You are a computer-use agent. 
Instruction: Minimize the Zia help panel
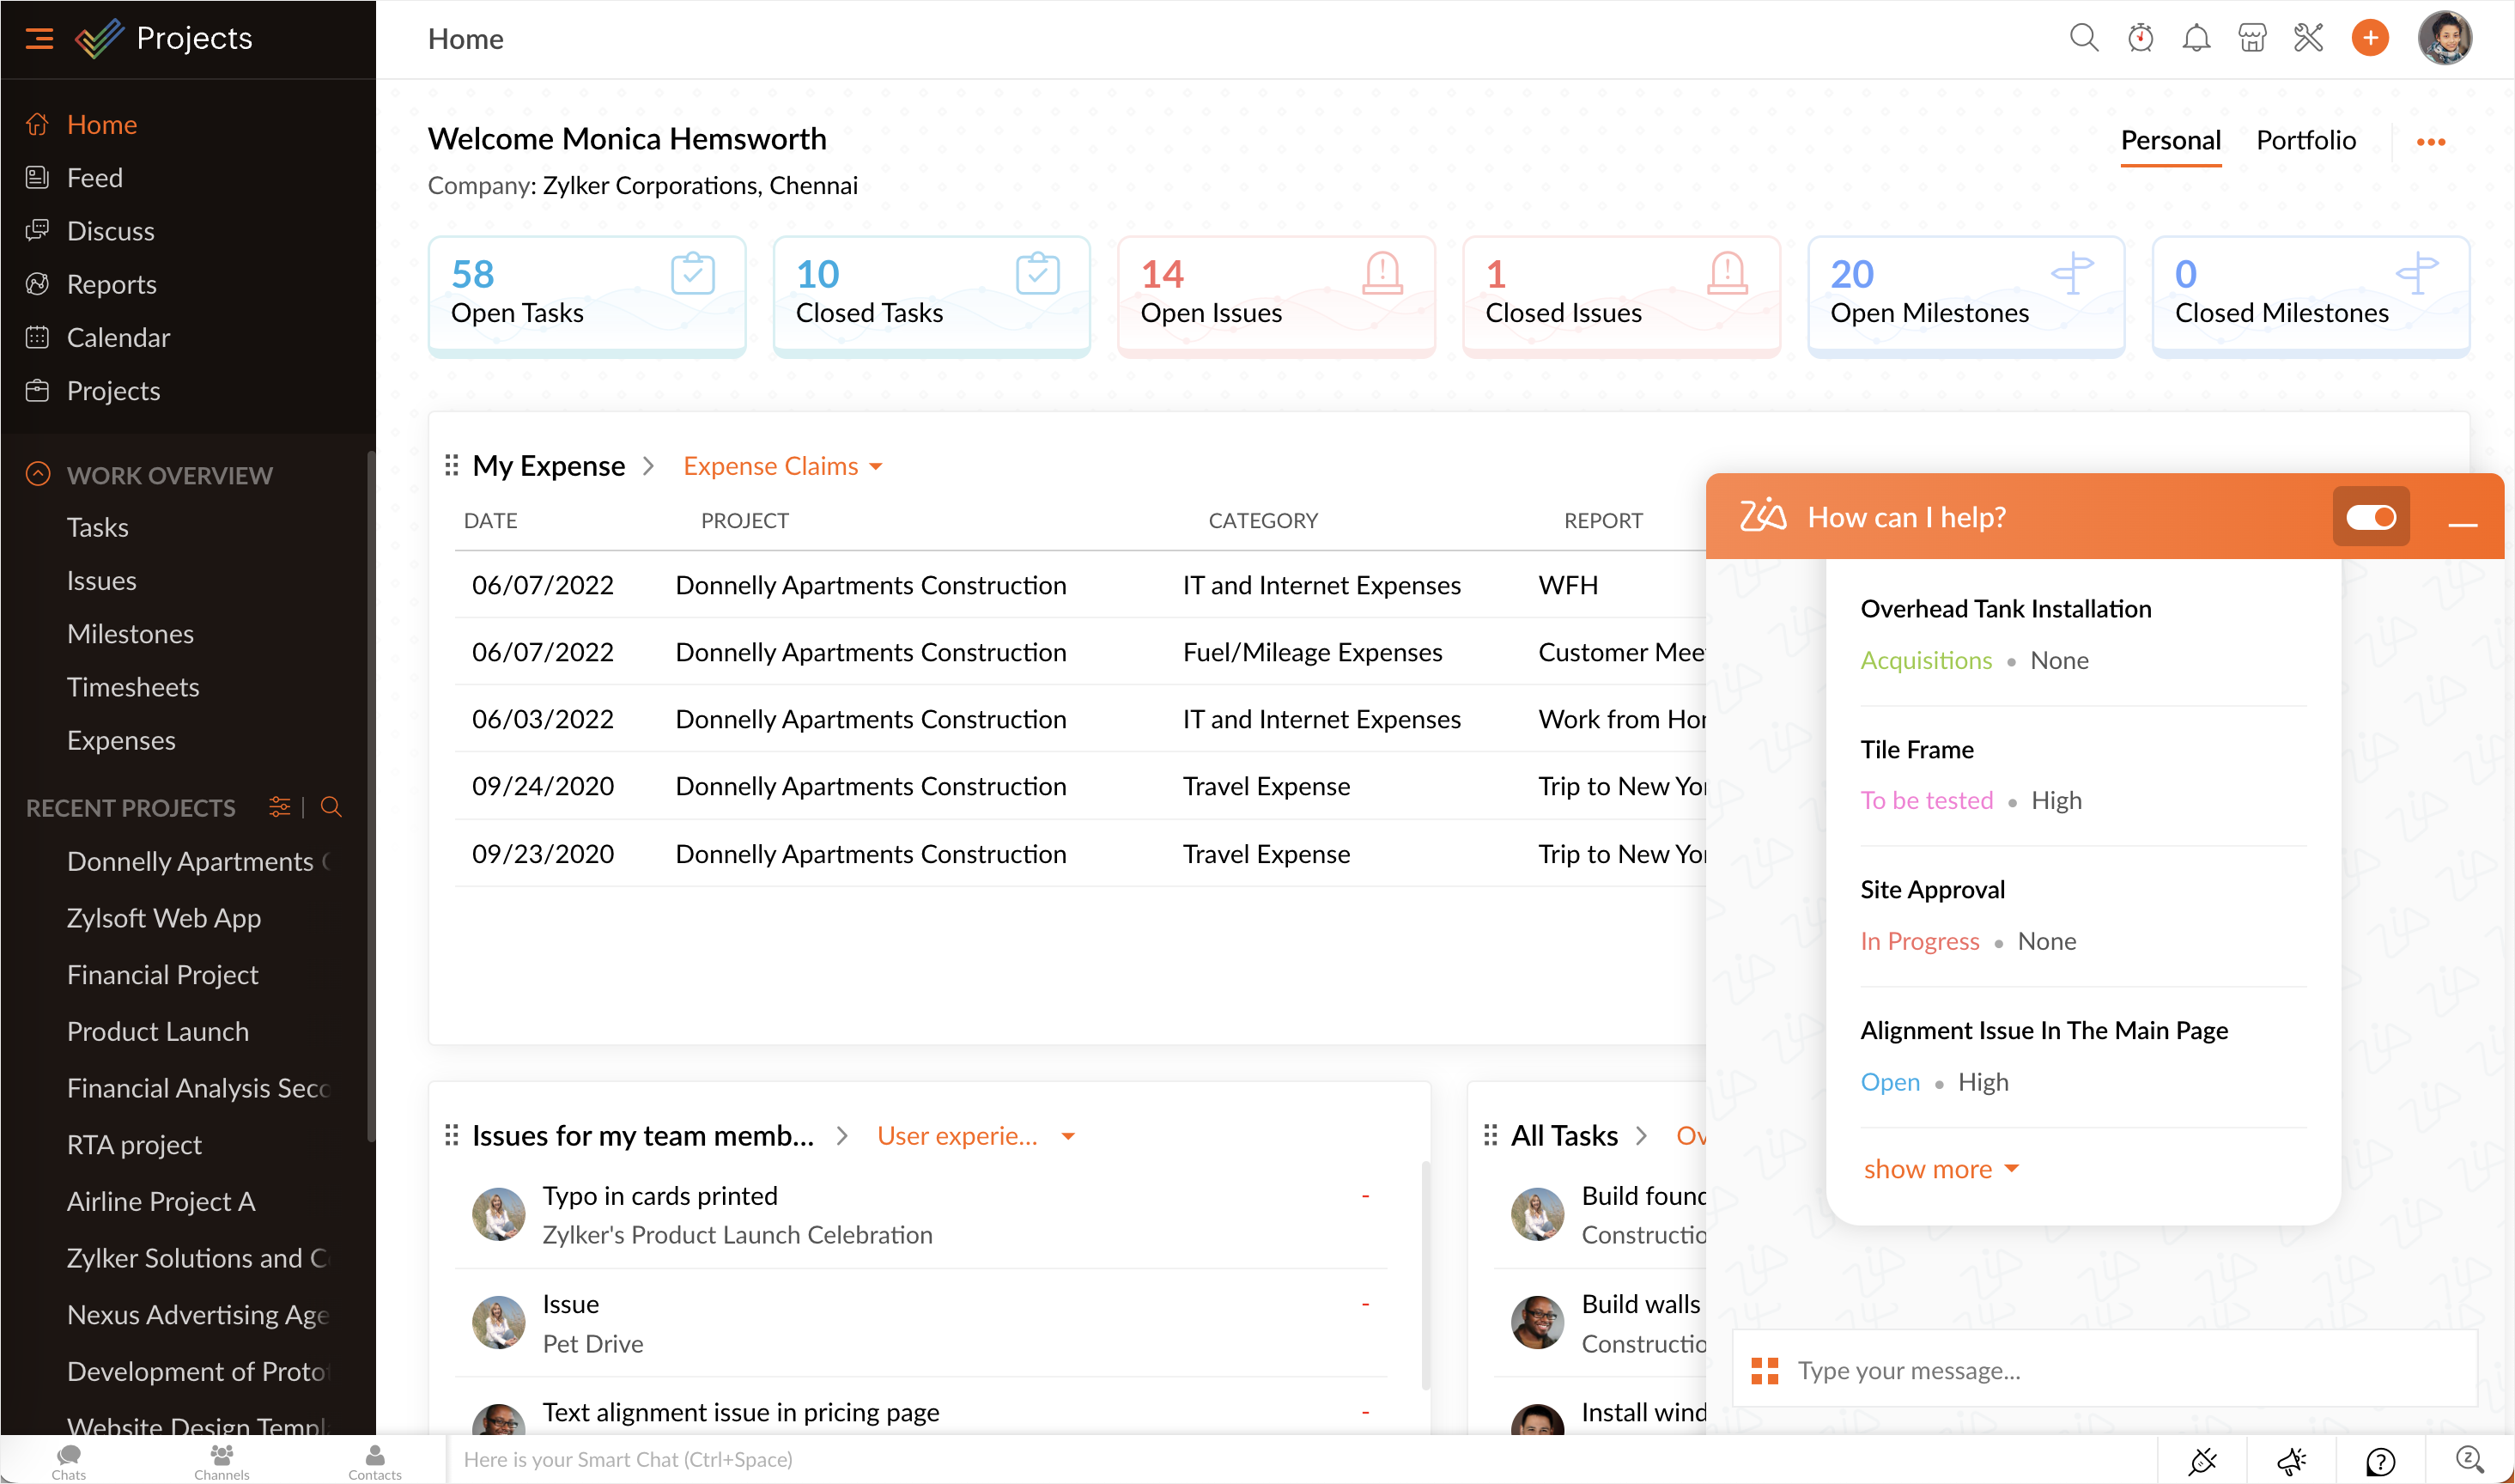click(2462, 522)
